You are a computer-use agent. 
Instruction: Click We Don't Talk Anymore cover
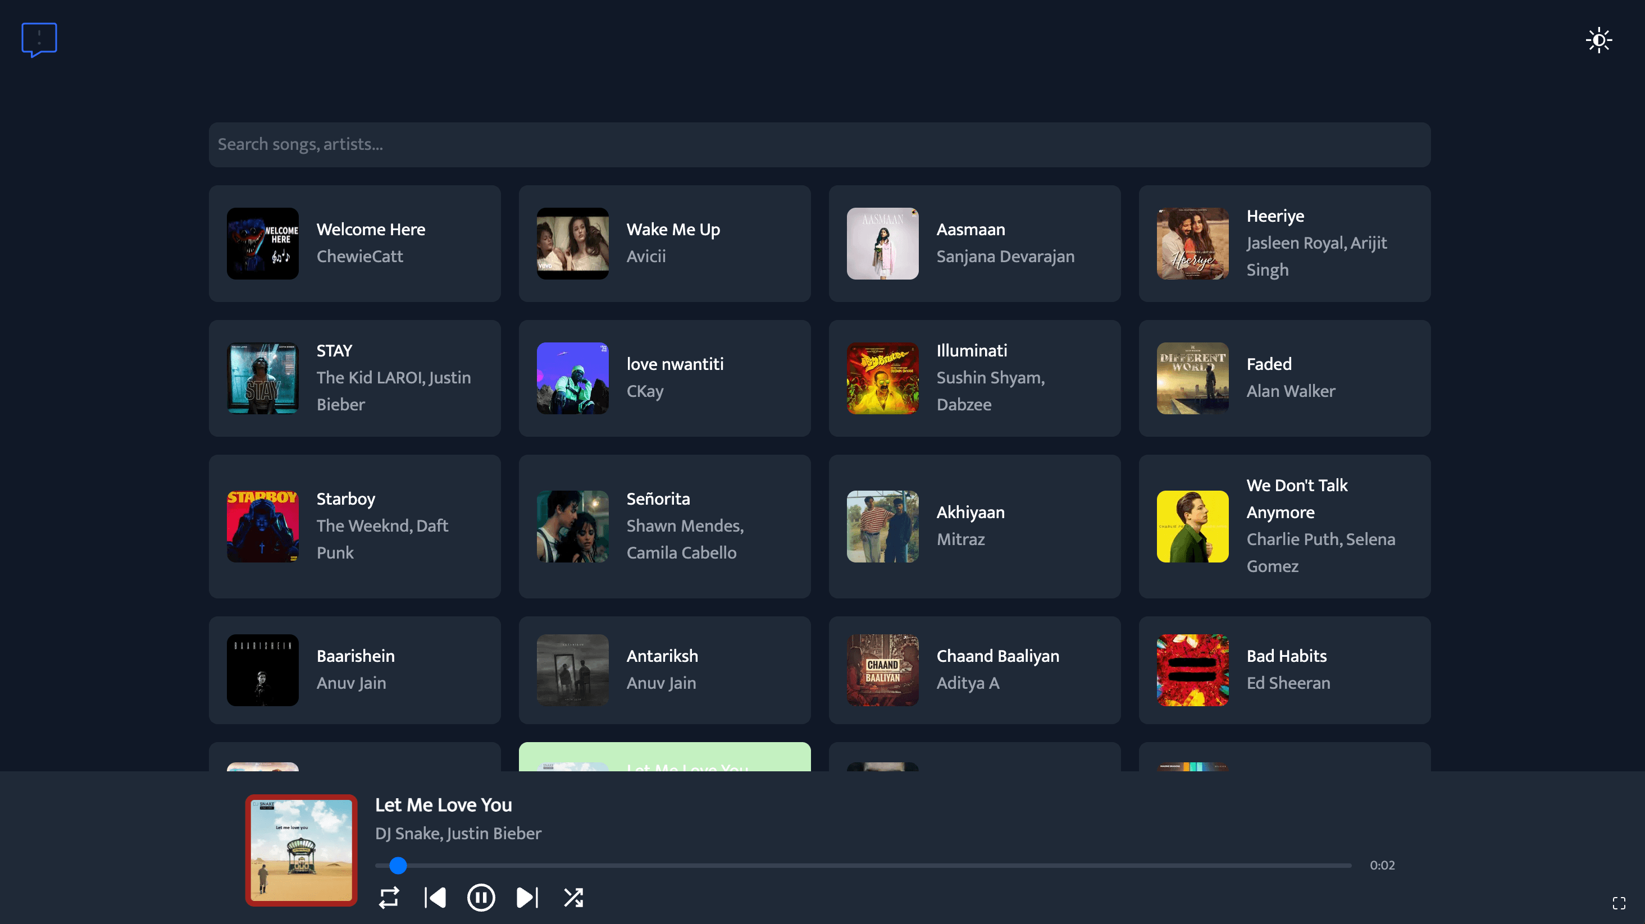[x=1192, y=526]
